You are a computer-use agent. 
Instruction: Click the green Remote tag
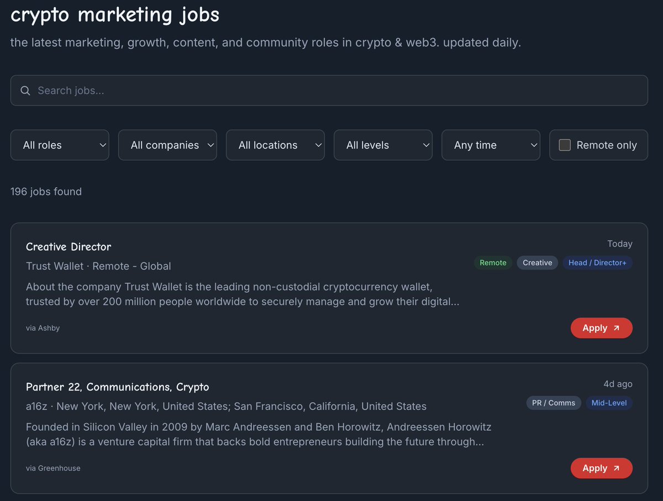tap(493, 263)
